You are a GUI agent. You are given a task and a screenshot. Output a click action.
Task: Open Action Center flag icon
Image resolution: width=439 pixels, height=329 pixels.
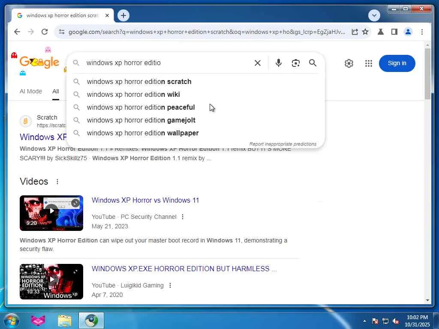click(375, 321)
